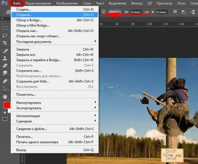Screen dimensions: 198x164
Task: Toggle Quick Mask mode icon
Action: tap(5, 119)
